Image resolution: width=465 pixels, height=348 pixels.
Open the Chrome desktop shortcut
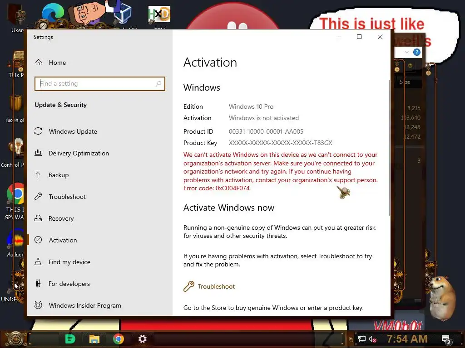pyautogui.click(x=15, y=194)
